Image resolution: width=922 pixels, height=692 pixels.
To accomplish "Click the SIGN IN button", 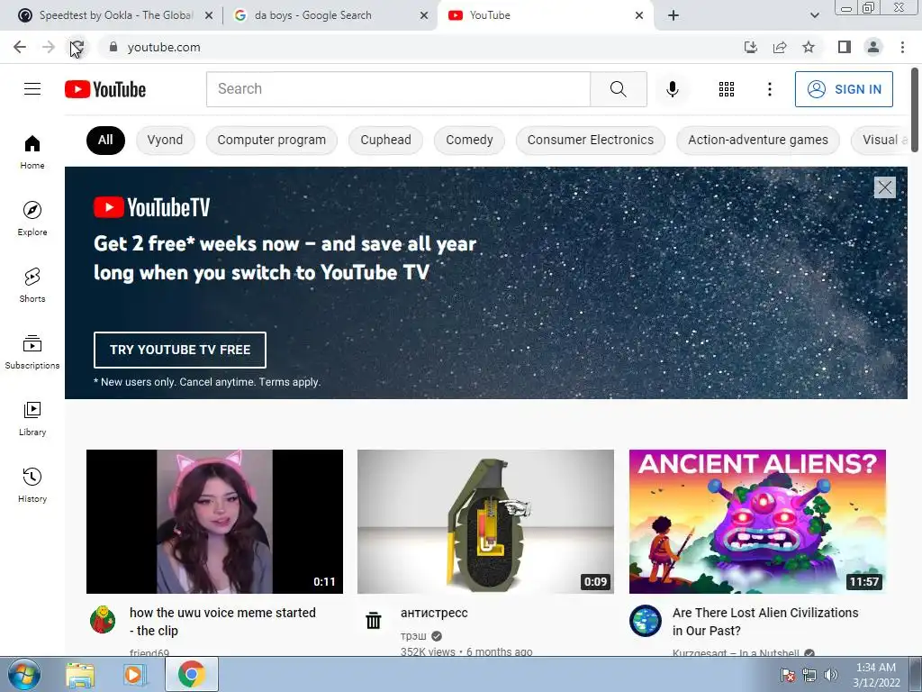I will [844, 89].
